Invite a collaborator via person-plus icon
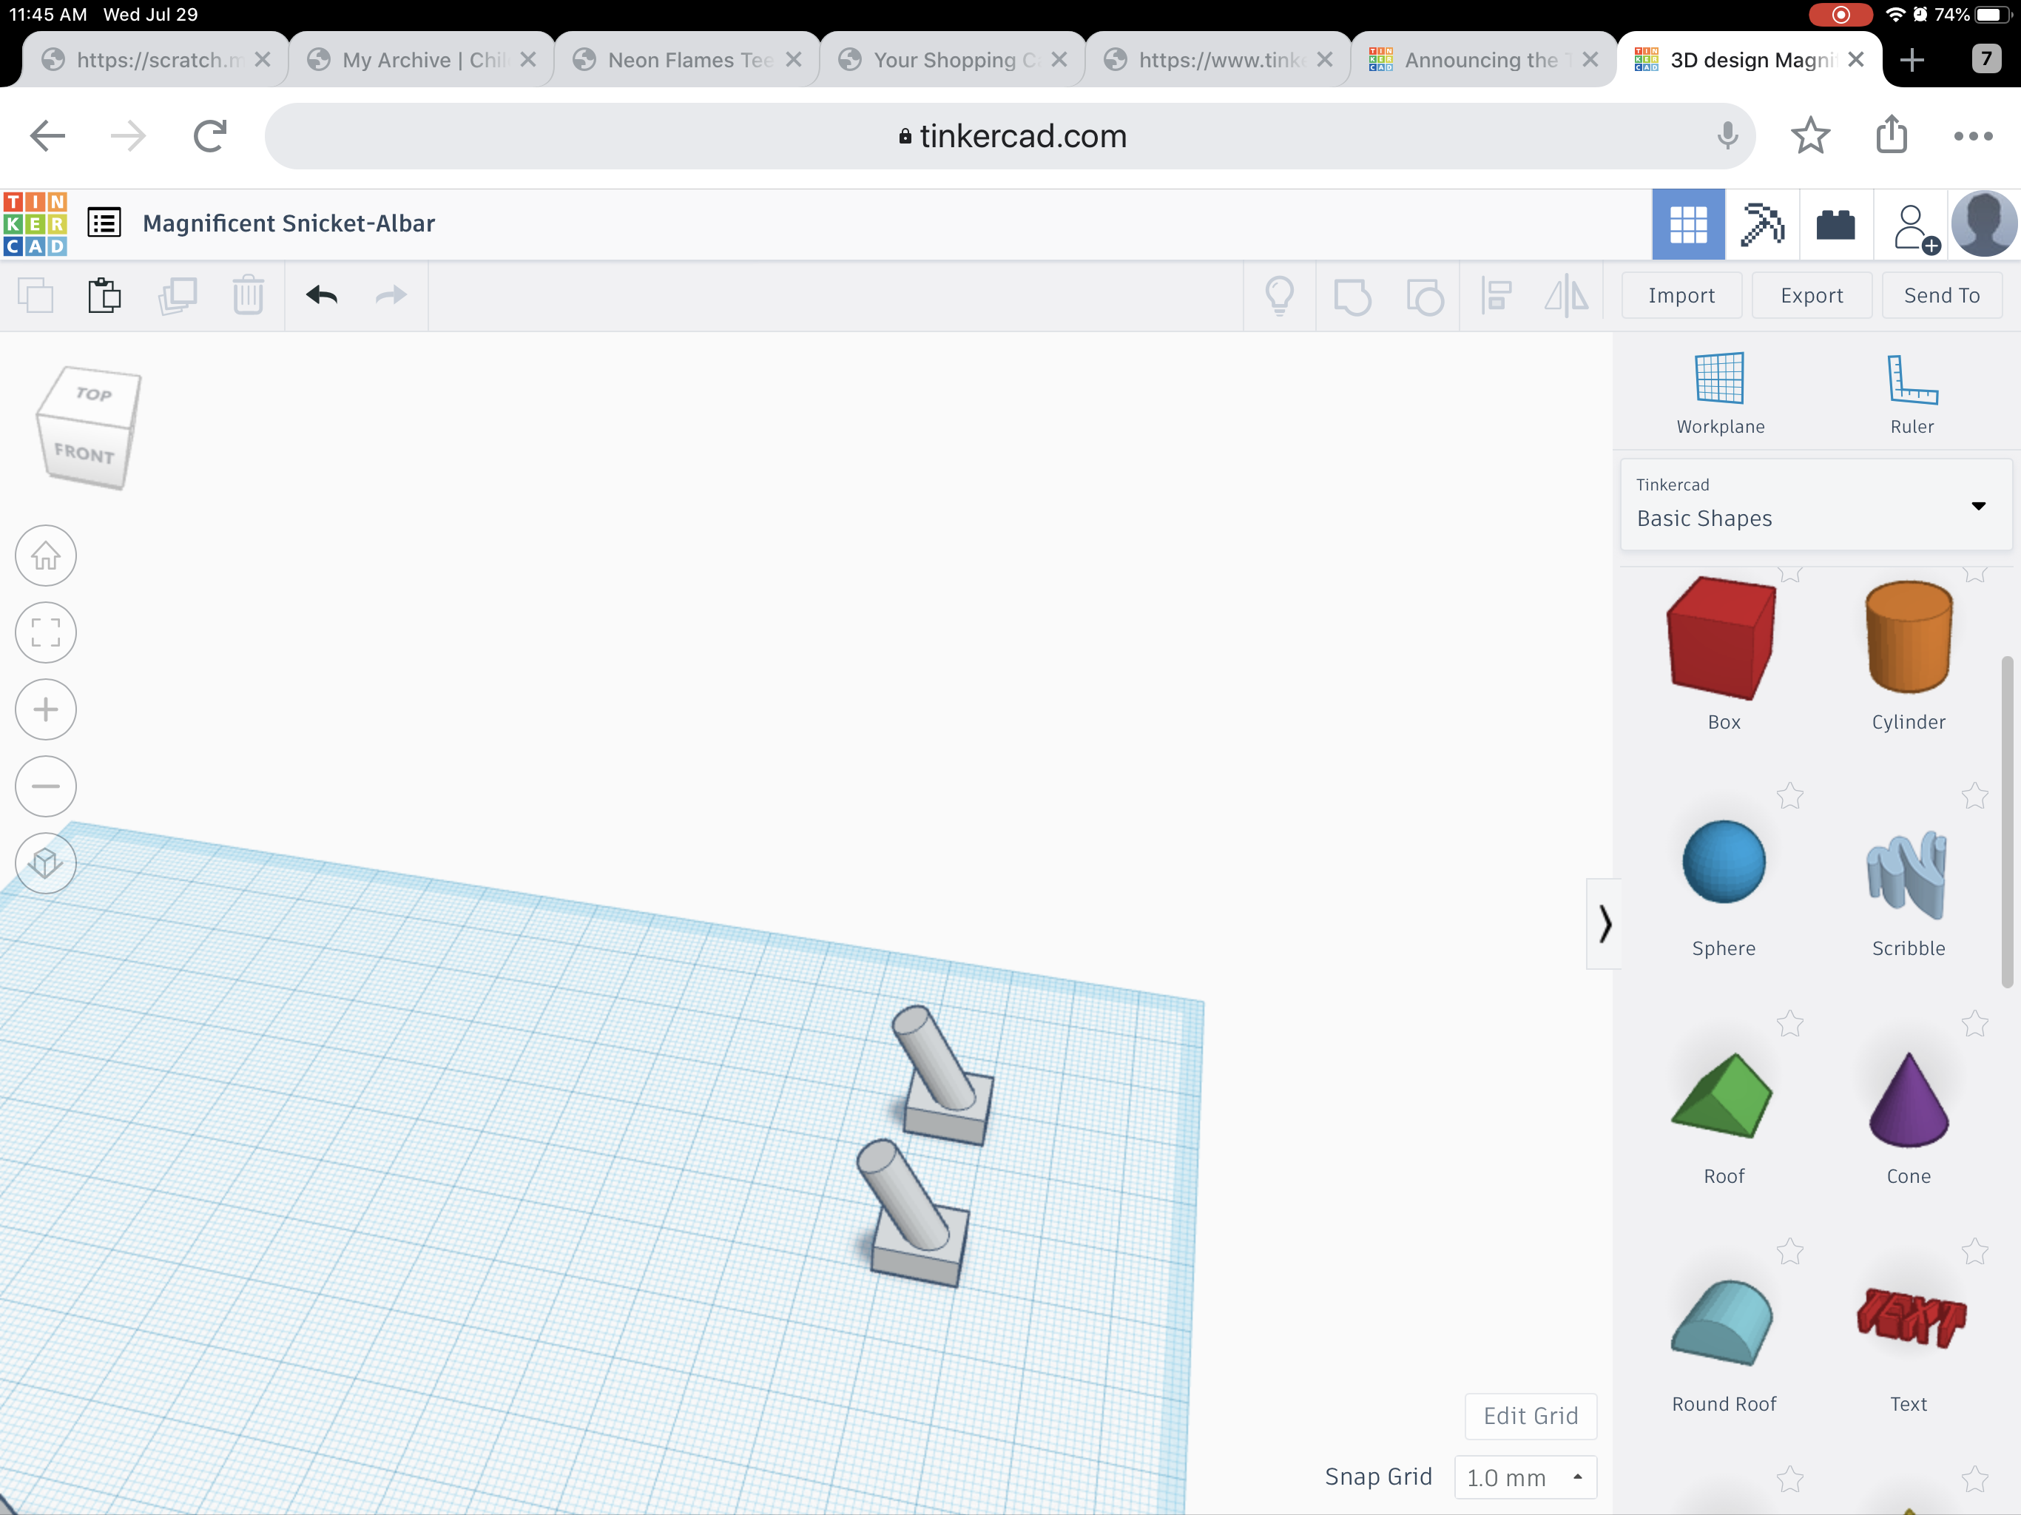Viewport: 2021px width, 1515px height. [1915, 228]
